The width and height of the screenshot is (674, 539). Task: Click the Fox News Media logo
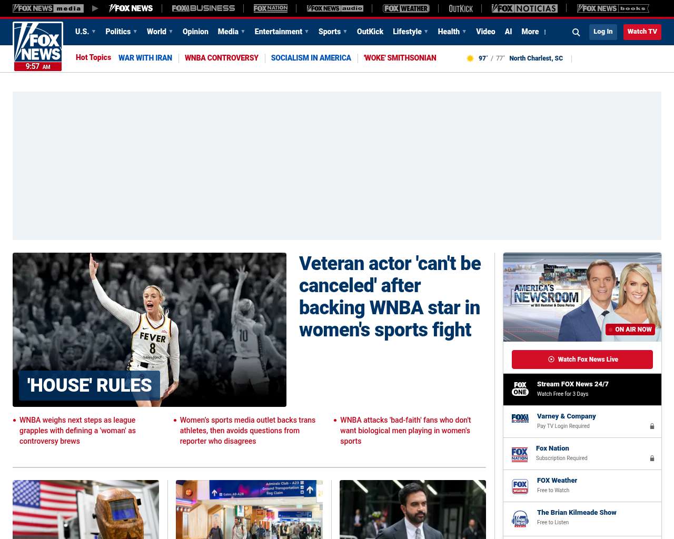pyautogui.click(x=48, y=8)
